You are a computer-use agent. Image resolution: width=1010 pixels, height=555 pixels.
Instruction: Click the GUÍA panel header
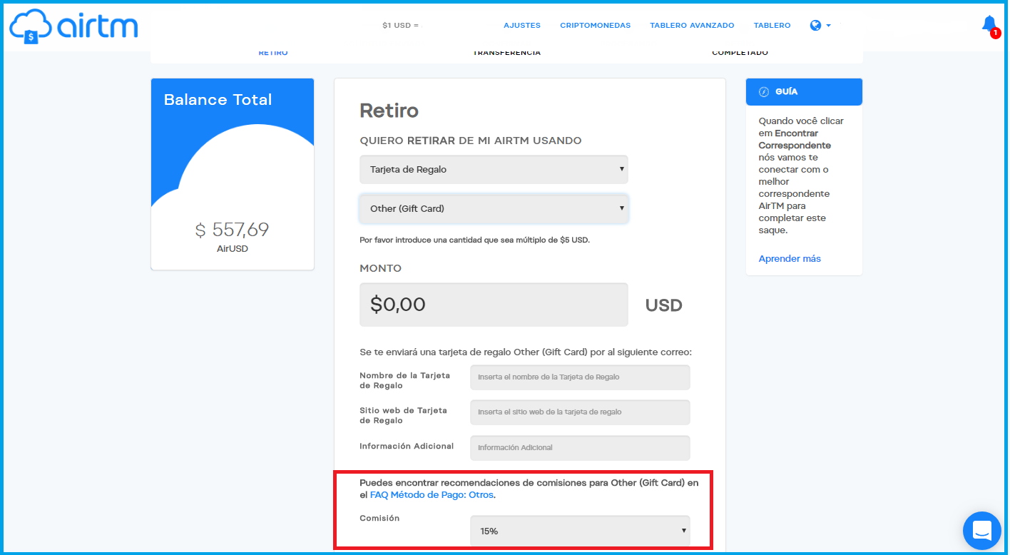804,92
